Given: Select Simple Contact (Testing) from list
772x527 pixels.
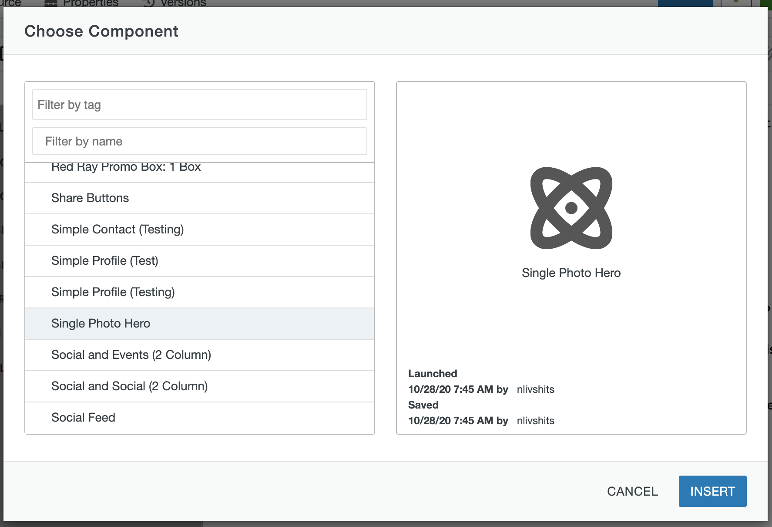Looking at the screenshot, I should (117, 230).
